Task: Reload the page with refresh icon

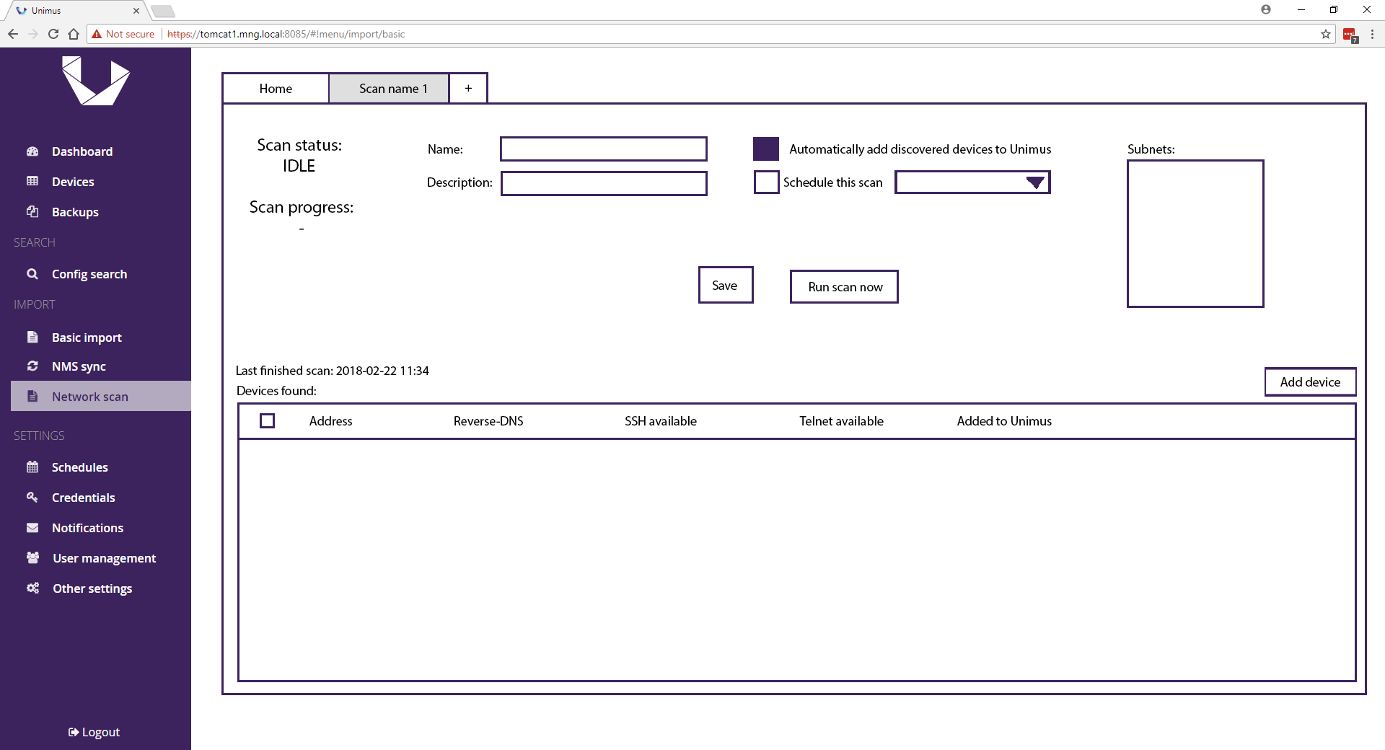Action: click(53, 34)
